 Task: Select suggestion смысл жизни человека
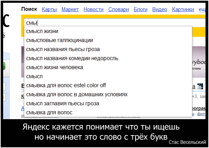pyautogui.click(x=108, y=67)
